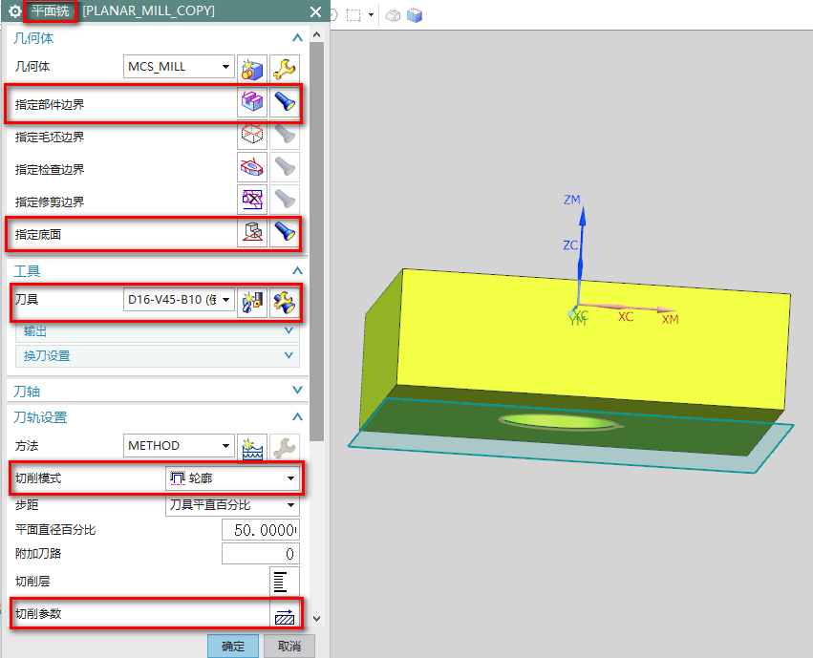
Task: Edit the geometry with wrench icon
Action: [x=284, y=68]
